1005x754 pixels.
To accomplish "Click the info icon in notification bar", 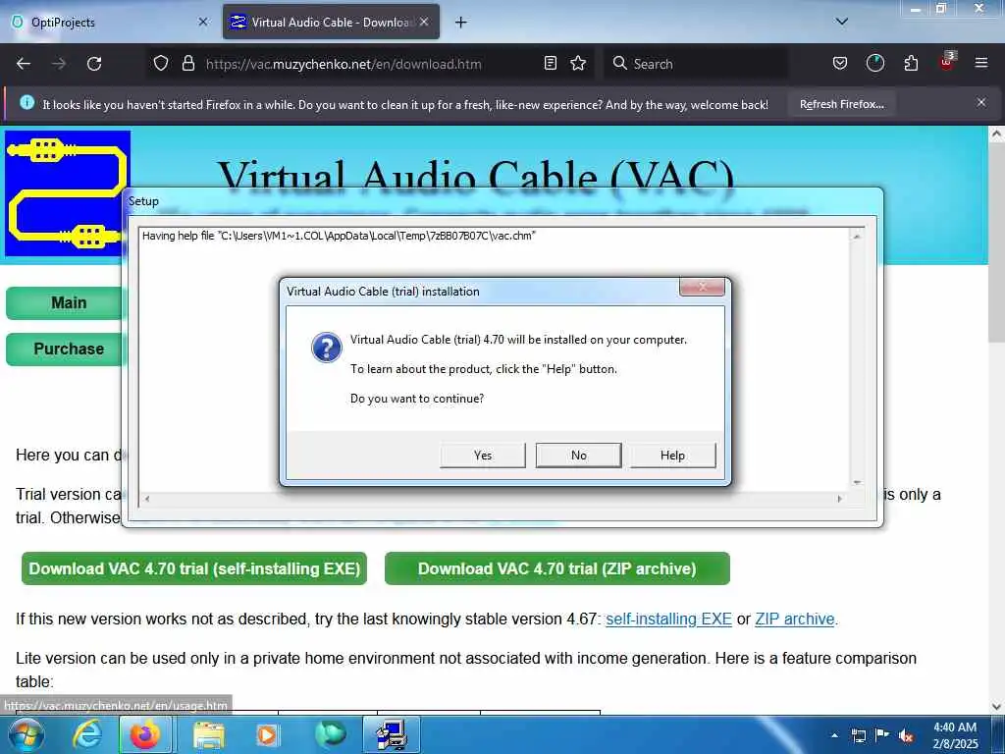I will 26,102.
